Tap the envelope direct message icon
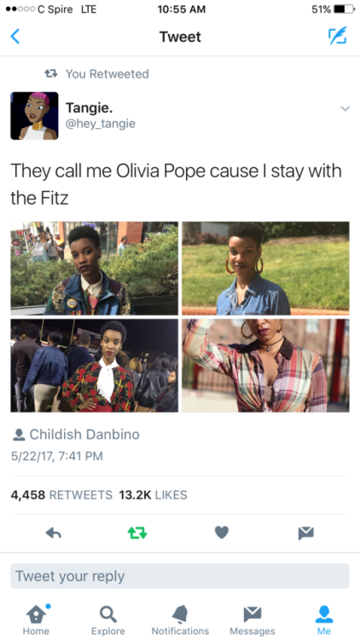Screen dimensions: 360x640 coord(305,532)
